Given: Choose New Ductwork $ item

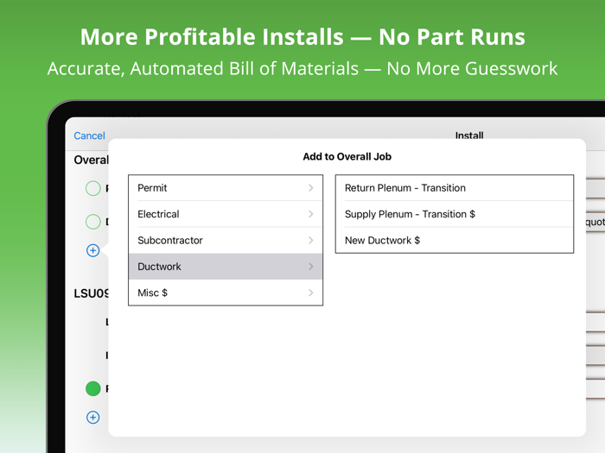Looking at the screenshot, I should pos(455,241).
